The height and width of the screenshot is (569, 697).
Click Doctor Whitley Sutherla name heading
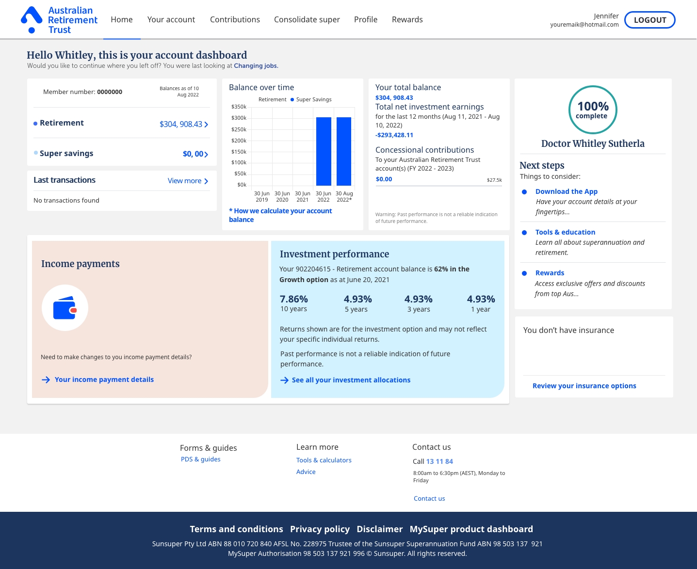(593, 143)
